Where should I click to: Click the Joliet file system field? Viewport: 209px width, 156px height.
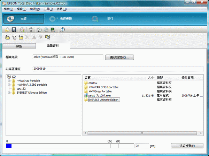tap(68, 57)
